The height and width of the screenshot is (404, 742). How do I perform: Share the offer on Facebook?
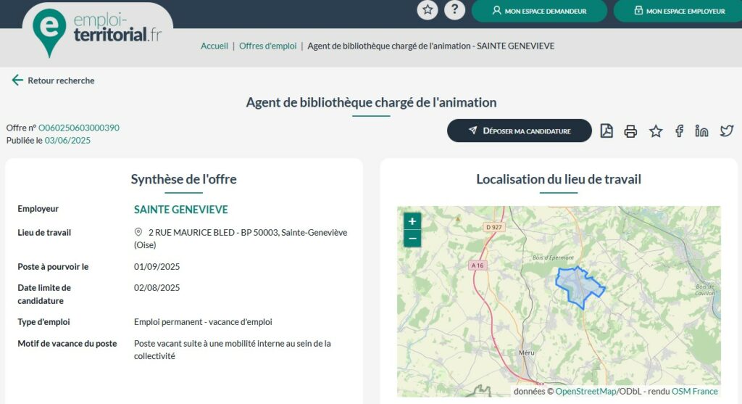[679, 131]
